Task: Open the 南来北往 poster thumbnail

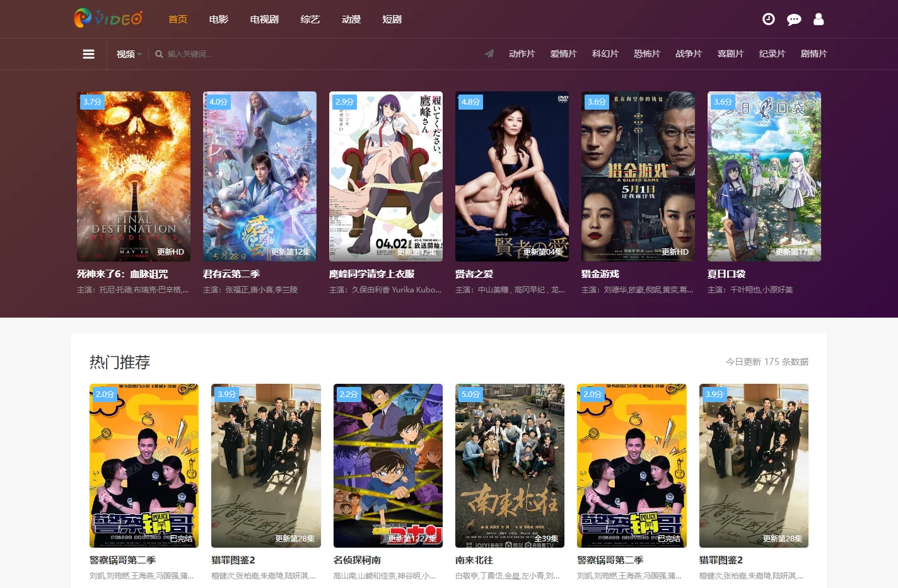Action: point(510,466)
